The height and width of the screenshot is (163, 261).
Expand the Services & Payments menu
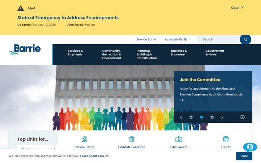(x=75, y=53)
